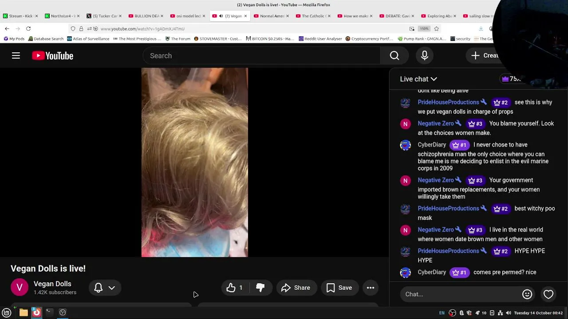Save the video to a playlist
Viewport: 568px width, 319px height.
click(339, 288)
